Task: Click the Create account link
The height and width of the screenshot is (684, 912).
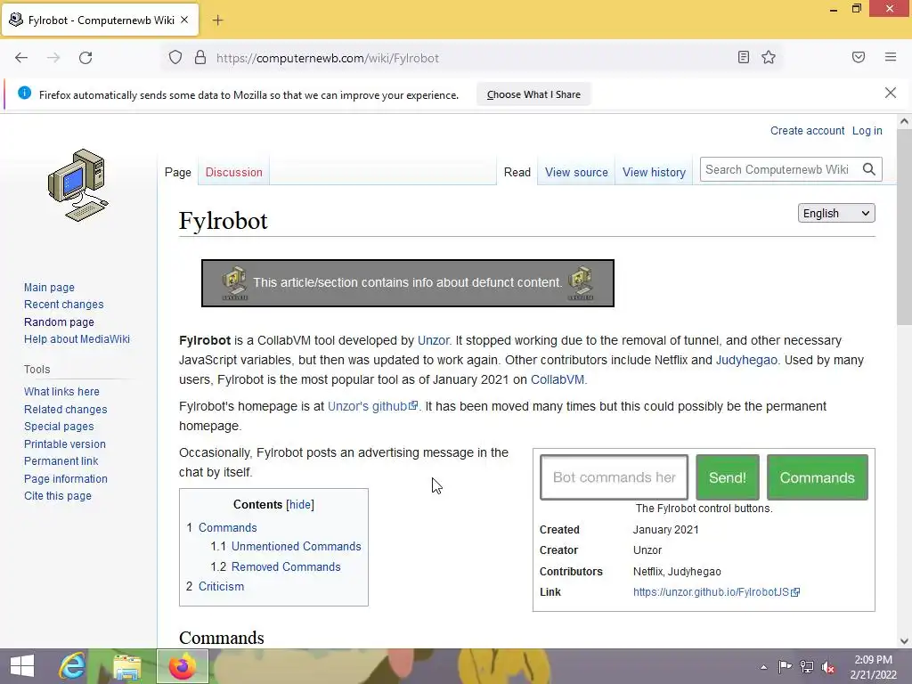Action: pyautogui.click(x=807, y=130)
